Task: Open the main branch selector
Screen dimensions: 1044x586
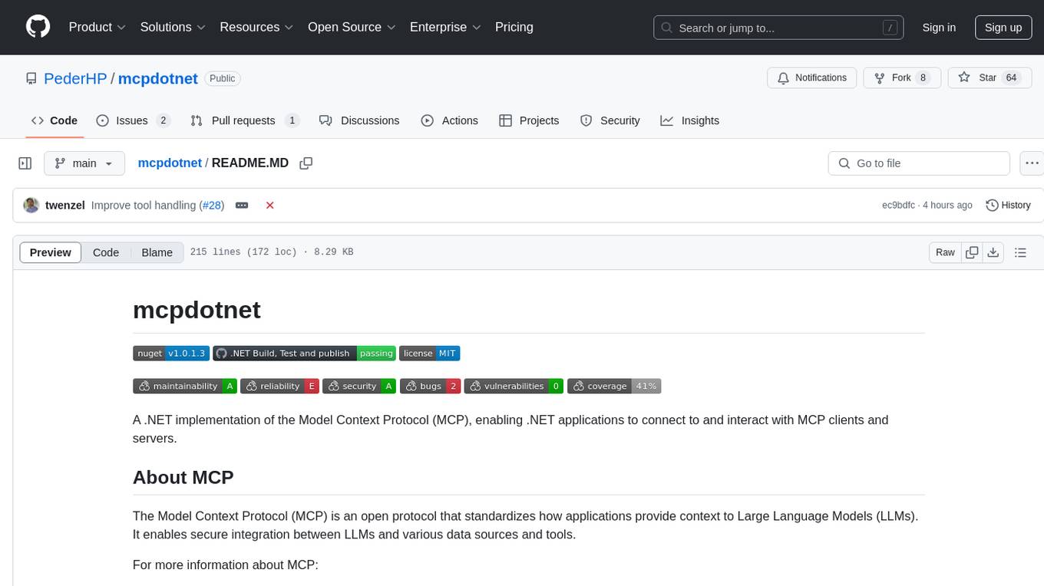Action: (84, 163)
